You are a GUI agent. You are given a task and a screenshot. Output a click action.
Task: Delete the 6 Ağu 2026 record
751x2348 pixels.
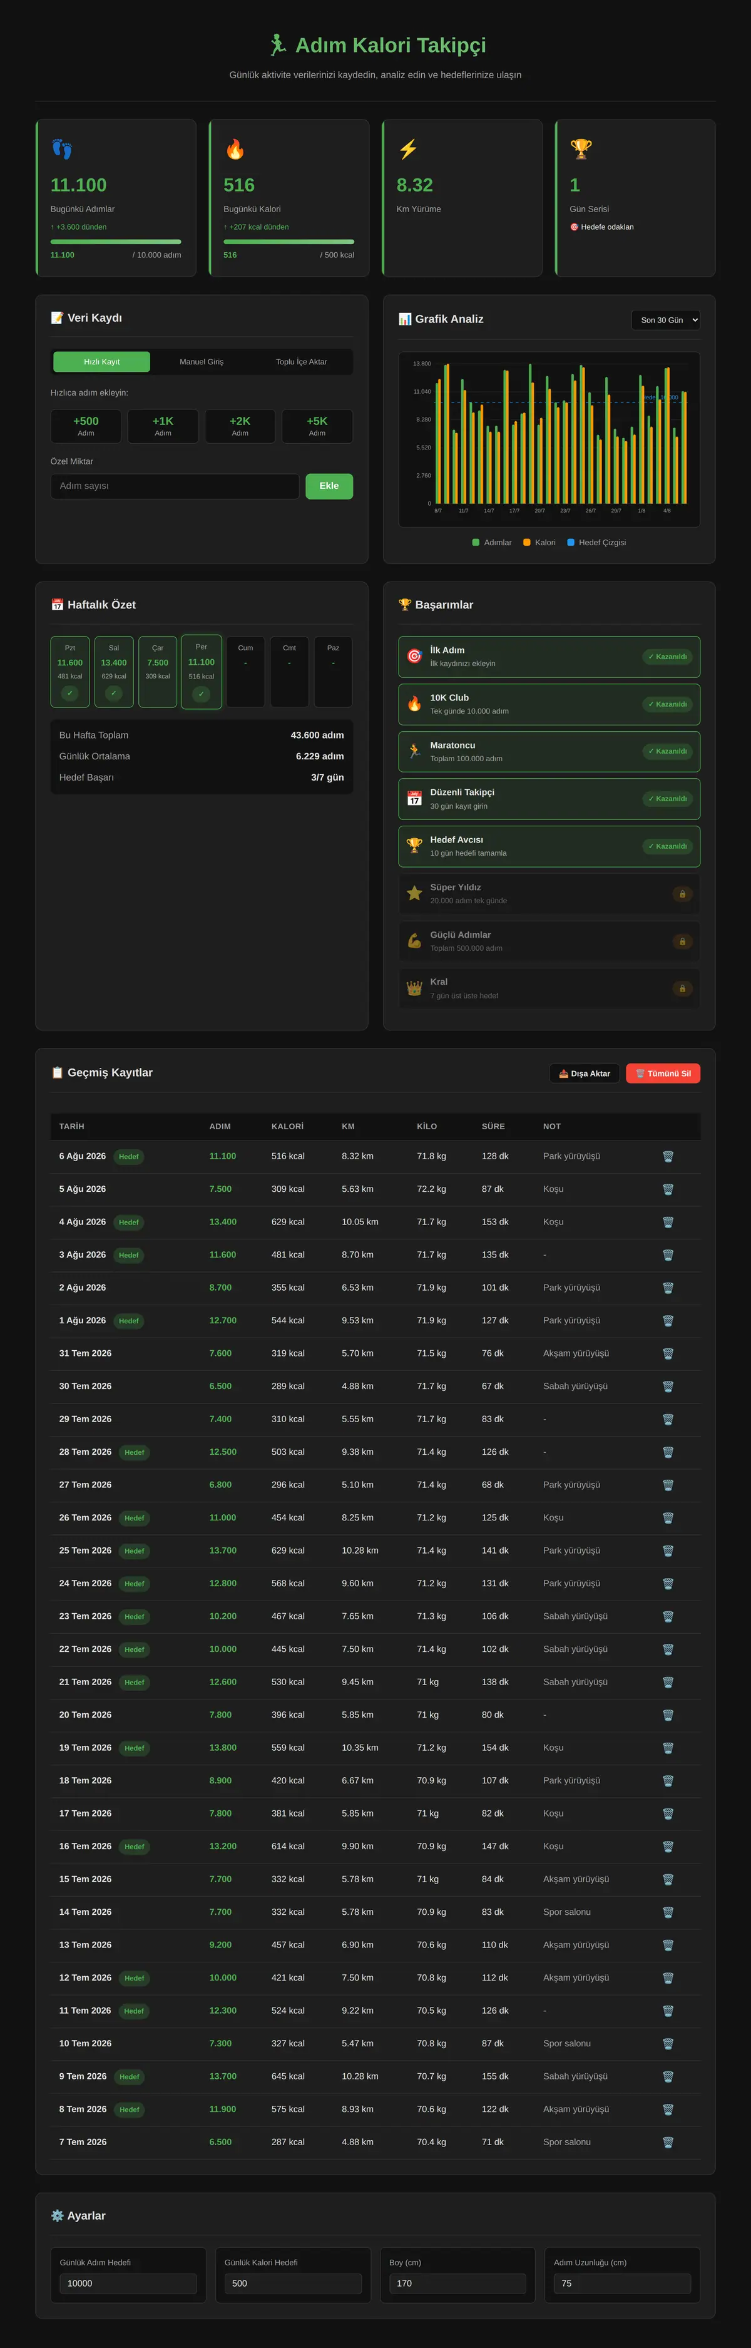tap(668, 1157)
